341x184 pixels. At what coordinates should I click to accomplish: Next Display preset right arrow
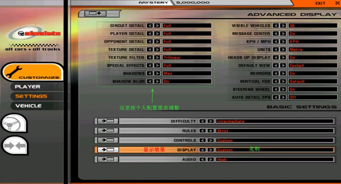210,150
